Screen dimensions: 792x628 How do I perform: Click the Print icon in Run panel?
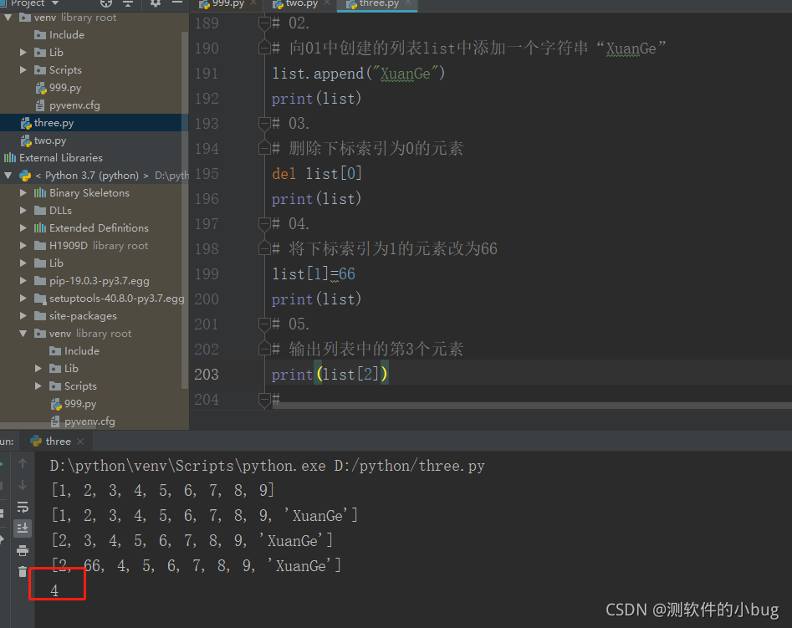pyautogui.click(x=23, y=550)
